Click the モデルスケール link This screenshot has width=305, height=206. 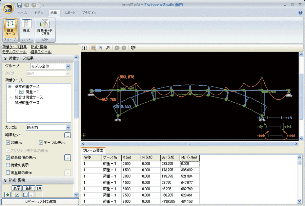point(14,52)
